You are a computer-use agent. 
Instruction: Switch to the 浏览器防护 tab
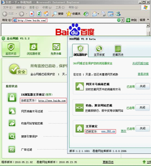pyautogui.click(x=81, y=50)
